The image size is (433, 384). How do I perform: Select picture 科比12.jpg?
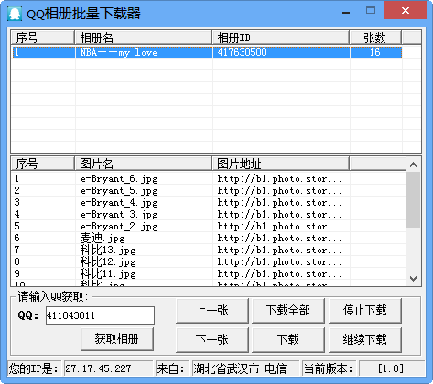(x=108, y=261)
